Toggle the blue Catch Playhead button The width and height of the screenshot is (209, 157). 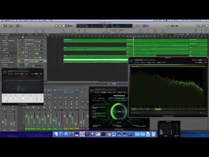47,34
